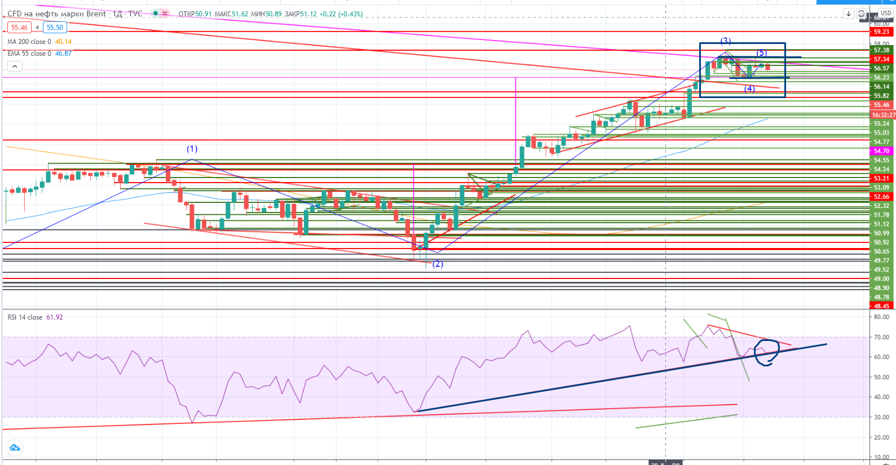Click the hand-drawn circle on RSI
The height and width of the screenshot is (465, 896).
[767, 353]
